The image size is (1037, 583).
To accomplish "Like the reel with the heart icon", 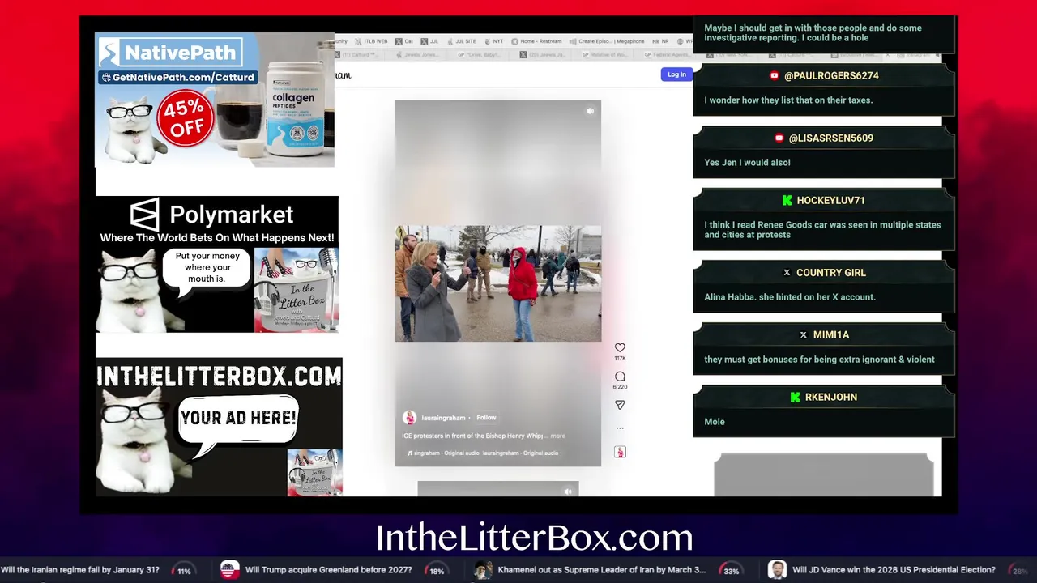I will 620,347.
